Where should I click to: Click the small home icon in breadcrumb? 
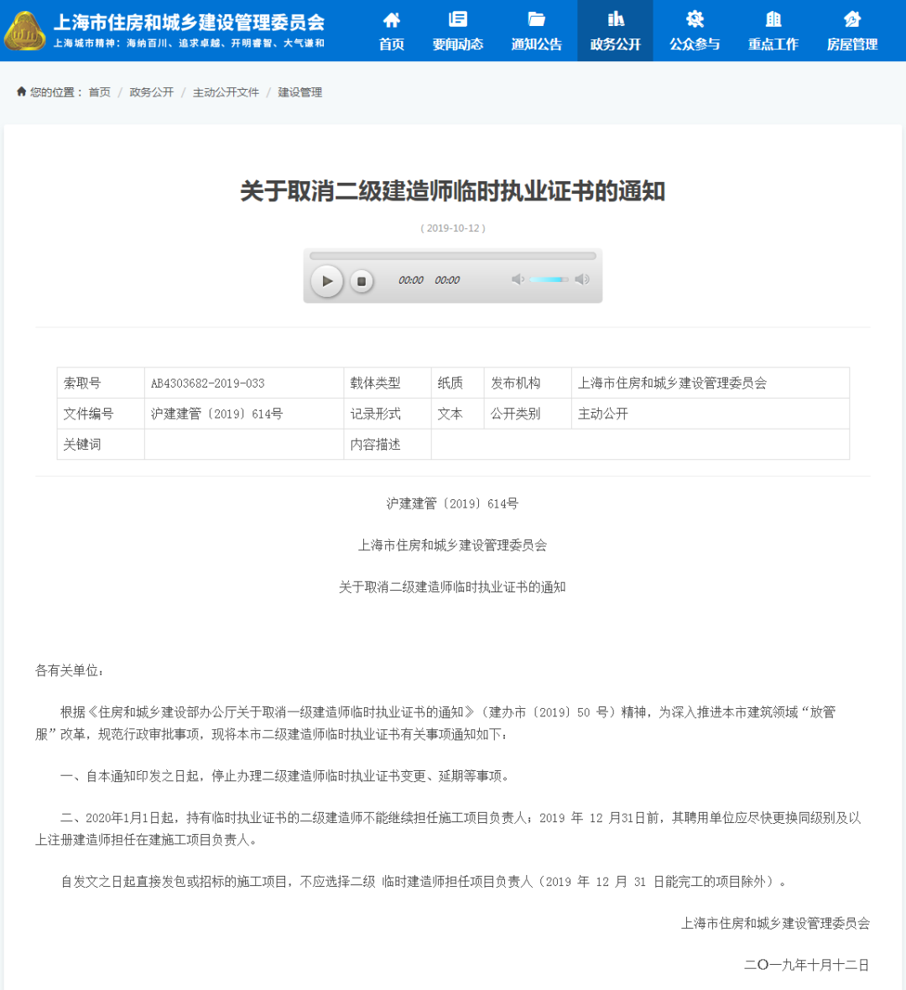(20, 92)
